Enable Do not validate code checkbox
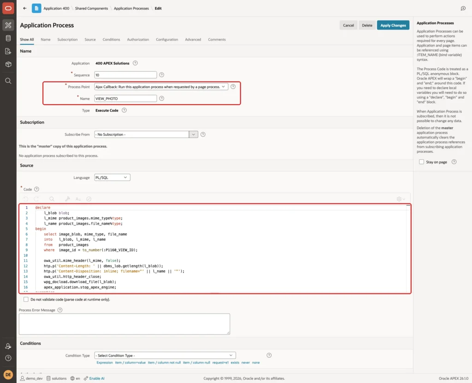Viewport: 472px width, 383px height. point(26,299)
